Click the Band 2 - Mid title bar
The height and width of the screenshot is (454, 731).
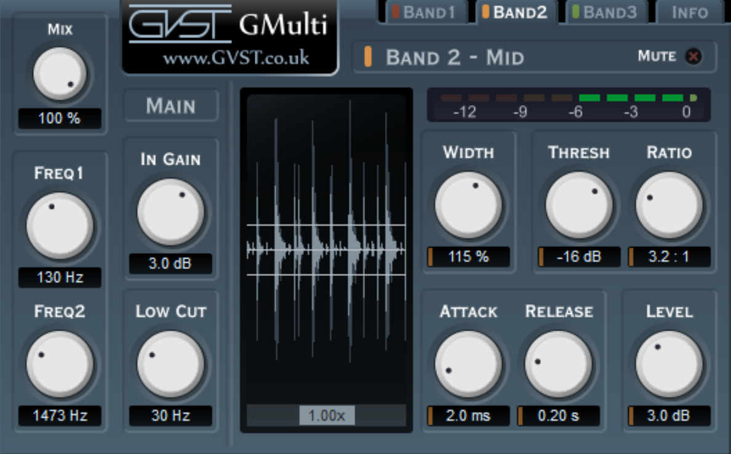[534, 57]
